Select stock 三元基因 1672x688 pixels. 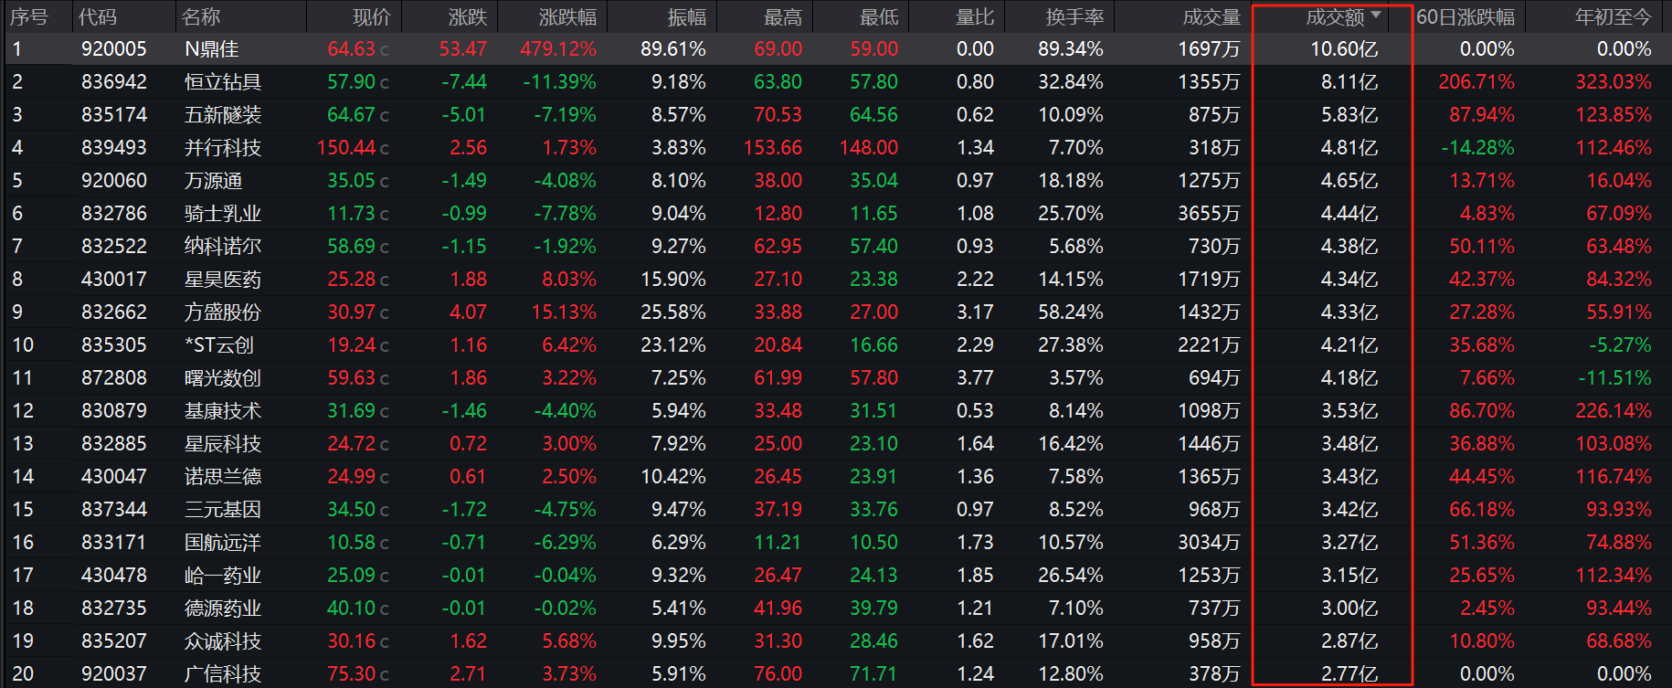[223, 510]
